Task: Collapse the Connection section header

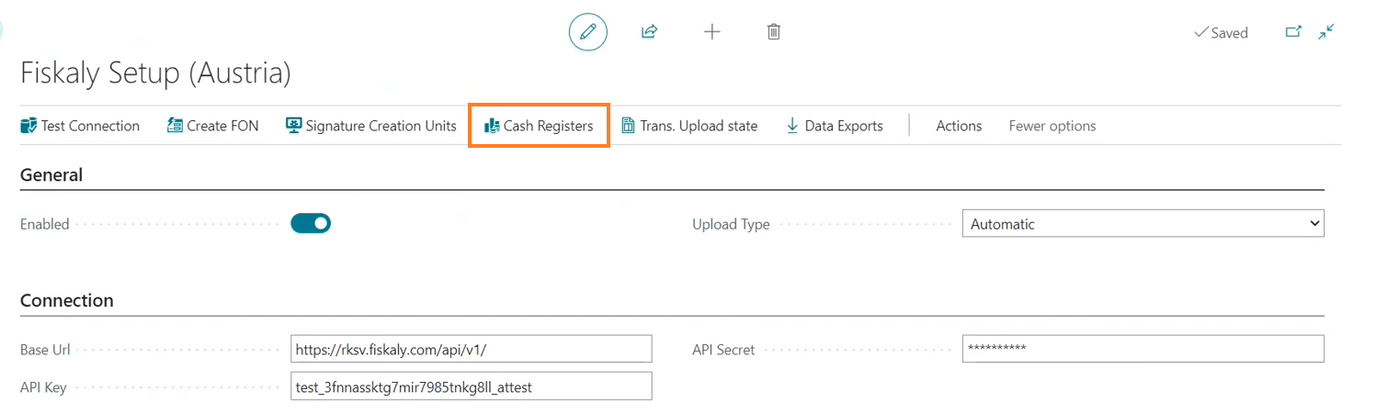Action: click(67, 300)
